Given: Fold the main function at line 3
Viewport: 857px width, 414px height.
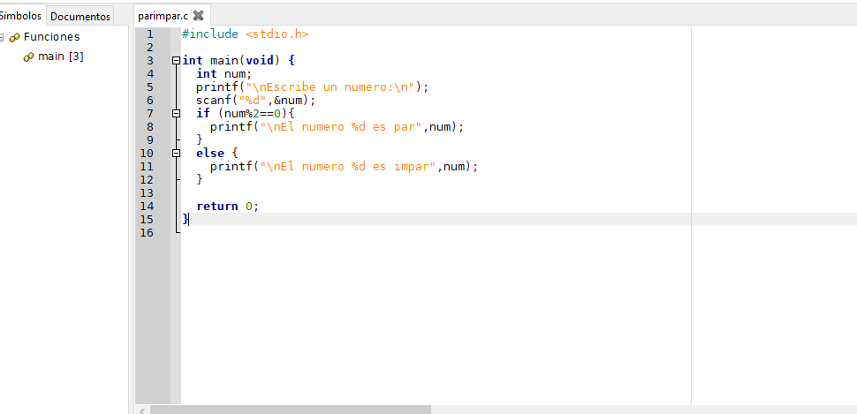Looking at the screenshot, I should tap(176, 61).
